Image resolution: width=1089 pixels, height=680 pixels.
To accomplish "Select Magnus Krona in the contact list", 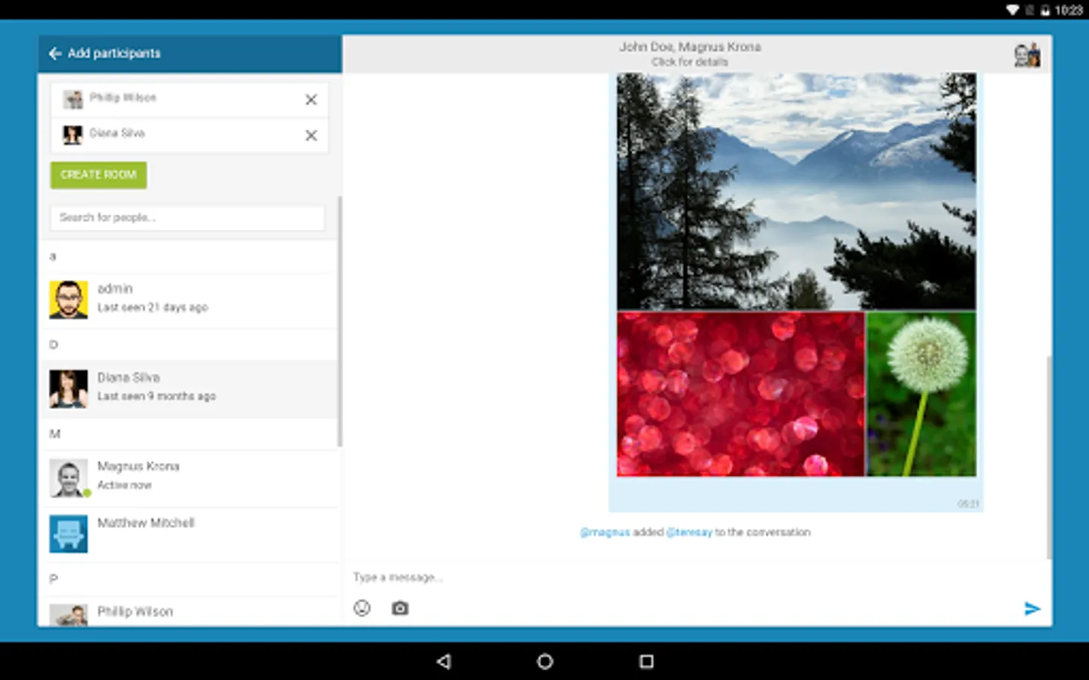I will (189, 477).
